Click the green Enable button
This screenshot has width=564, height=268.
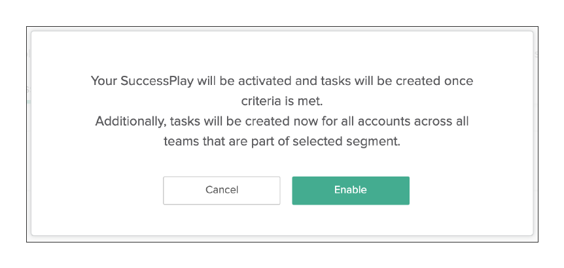[351, 190]
